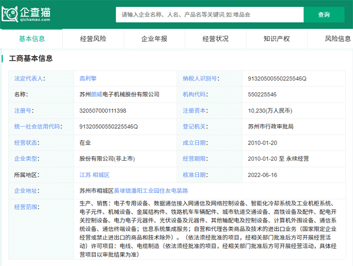Click the search keyword input field
The height and width of the screenshot is (266, 353).
pos(209,15)
